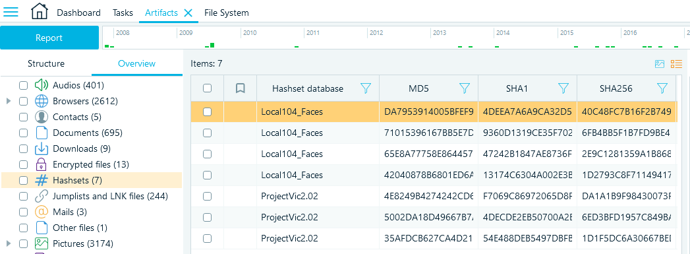The image size is (690, 254).
Task: Check the Documents category checkbox
Action: tap(23, 133)
